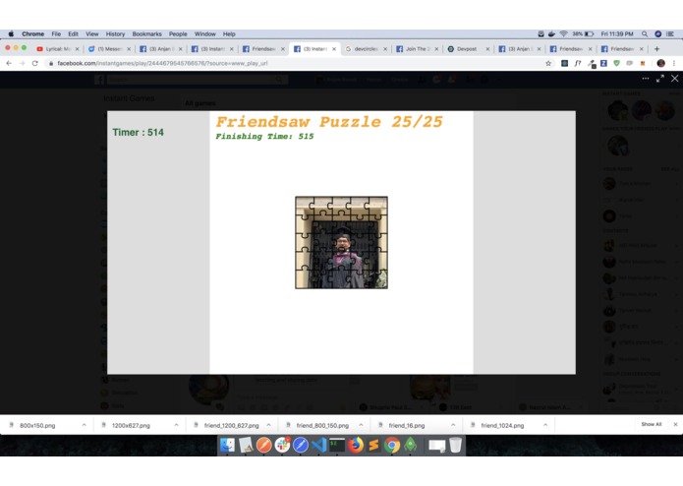Click the Friendsaw Puzzle 25/25 title

pos(329,122)
